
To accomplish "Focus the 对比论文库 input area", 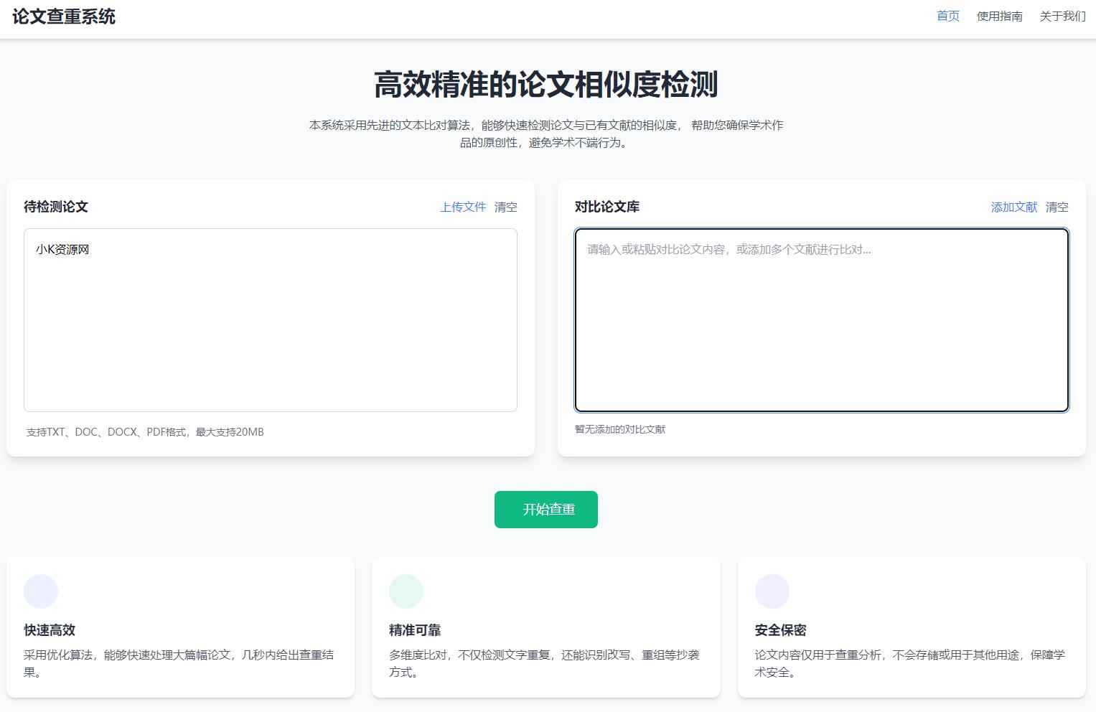I will pos(821,320).
